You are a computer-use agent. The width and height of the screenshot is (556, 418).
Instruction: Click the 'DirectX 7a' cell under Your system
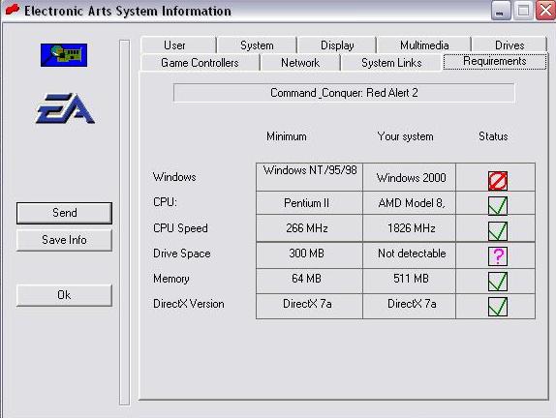point(410,306)
